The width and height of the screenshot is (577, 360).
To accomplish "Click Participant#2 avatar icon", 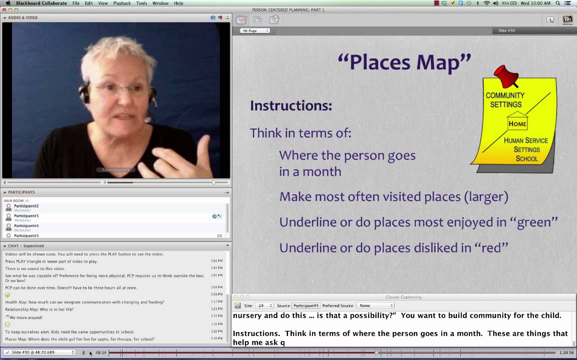I will 9,207.
